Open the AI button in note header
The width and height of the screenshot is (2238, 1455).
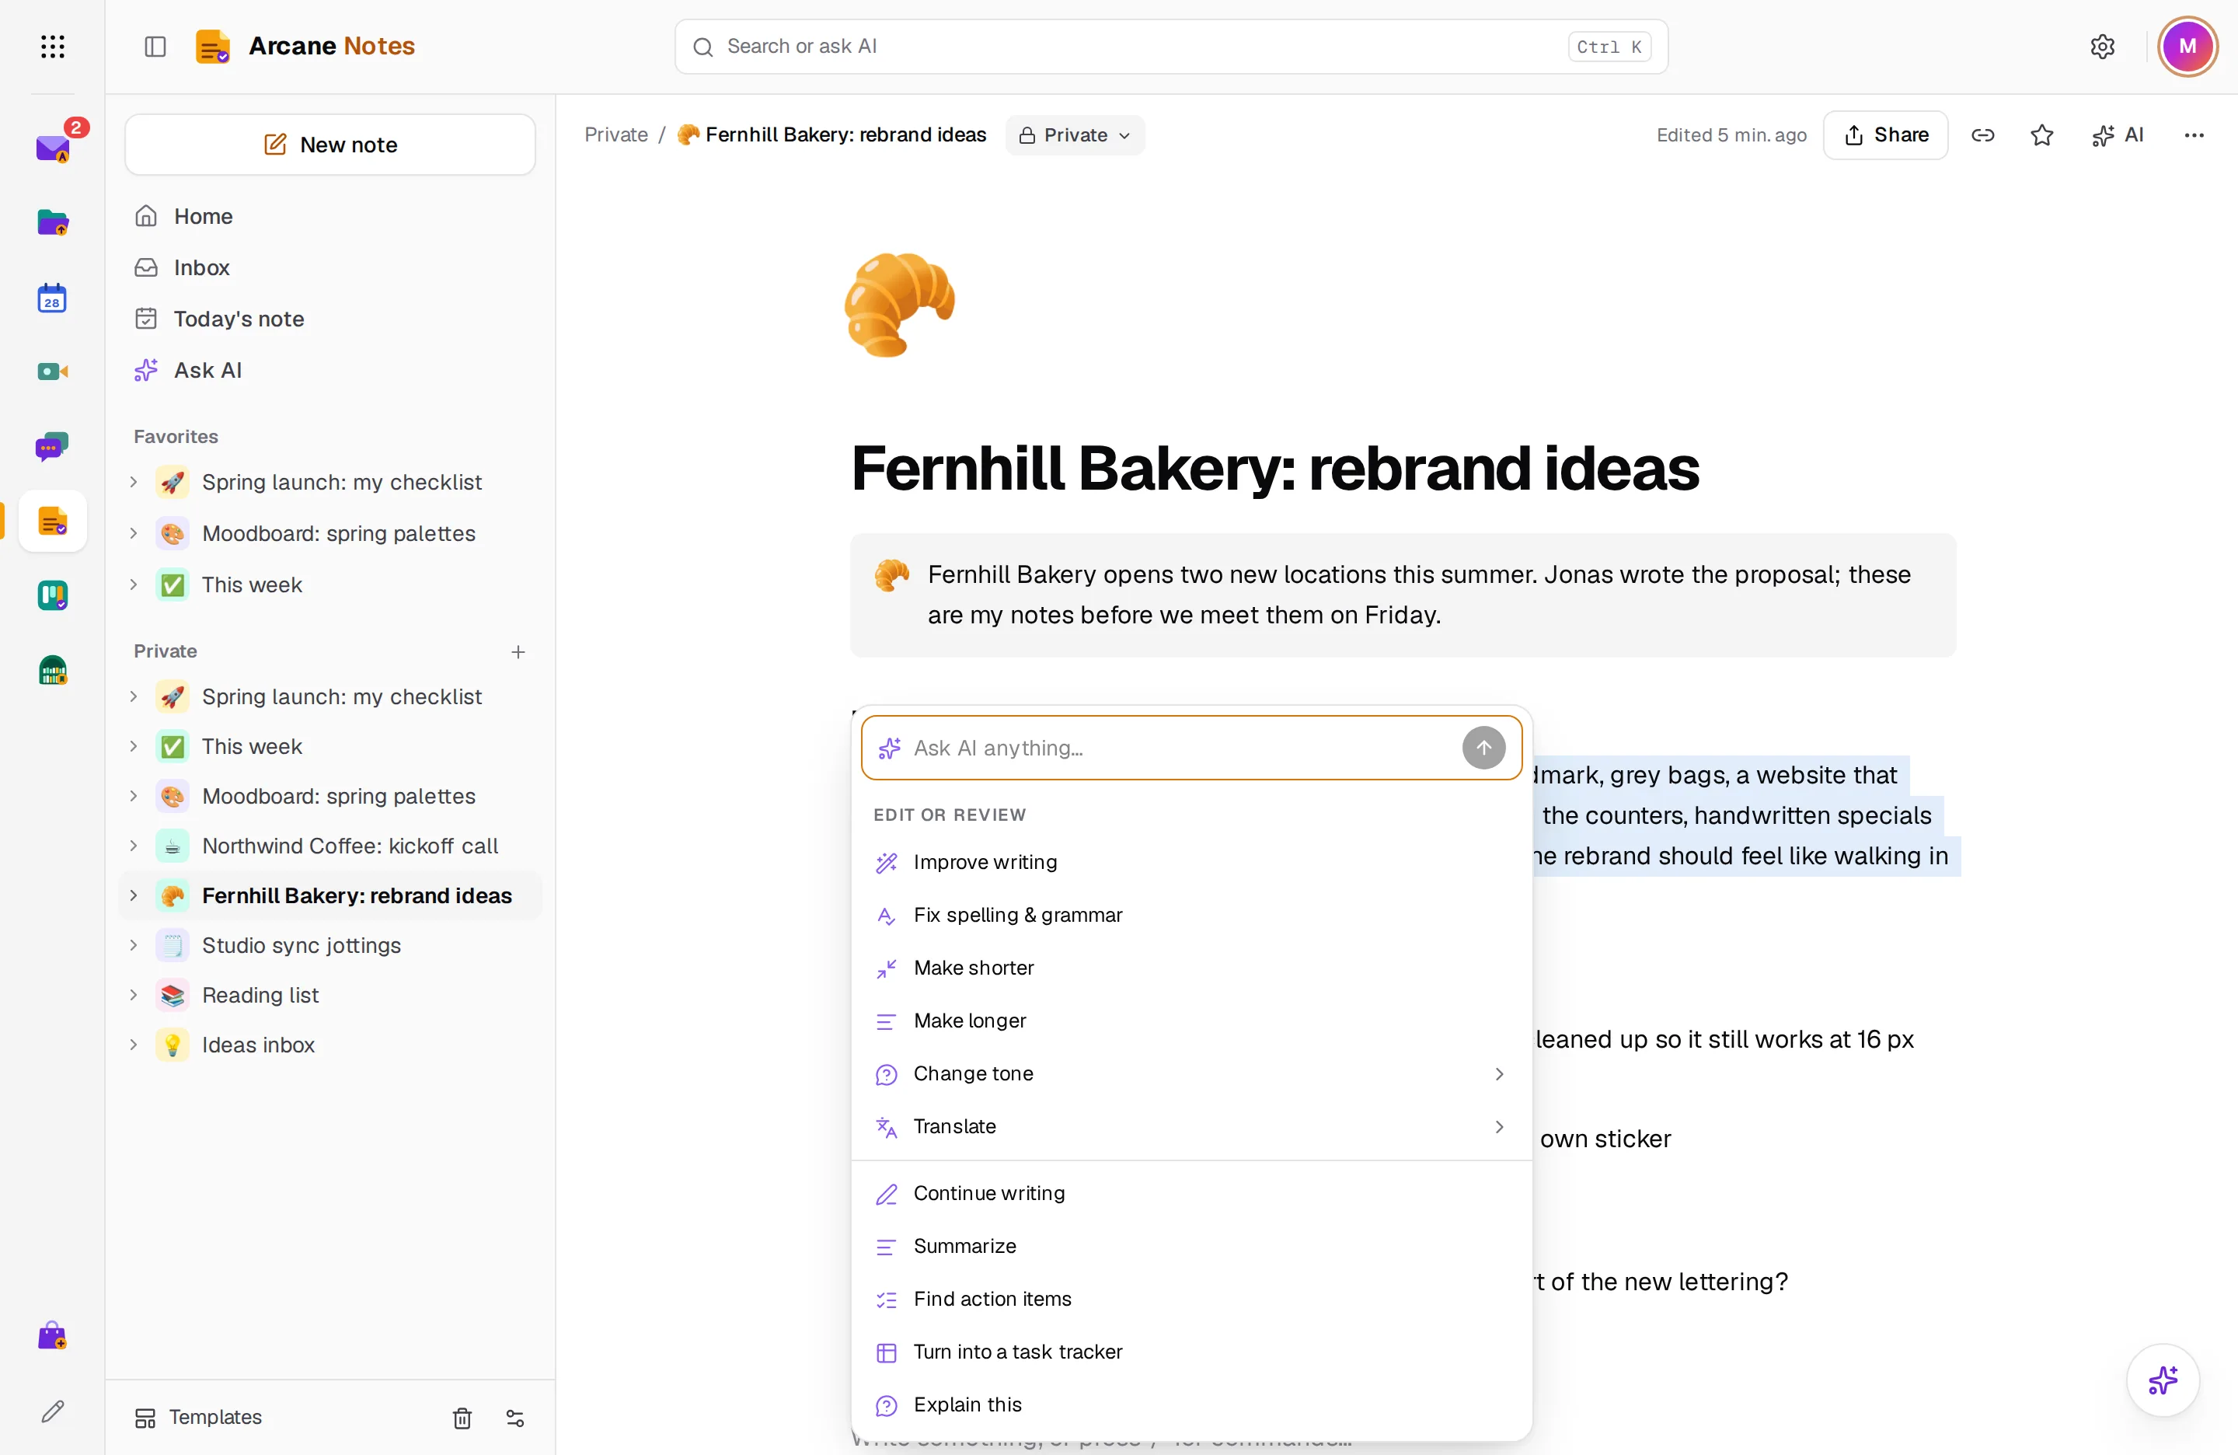[x=2117, y=135]
